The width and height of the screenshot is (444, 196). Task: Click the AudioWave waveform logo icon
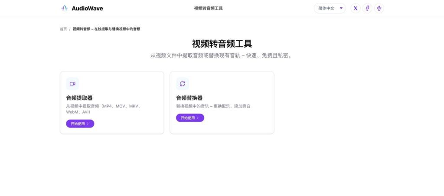coord(65,8)
